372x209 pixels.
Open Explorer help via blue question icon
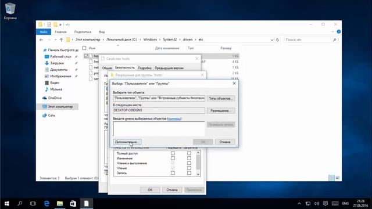click(338, 32)
